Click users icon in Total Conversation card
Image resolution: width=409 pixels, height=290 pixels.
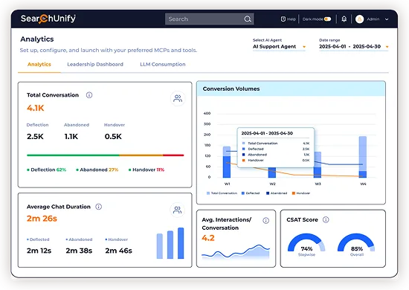(178, 98)
